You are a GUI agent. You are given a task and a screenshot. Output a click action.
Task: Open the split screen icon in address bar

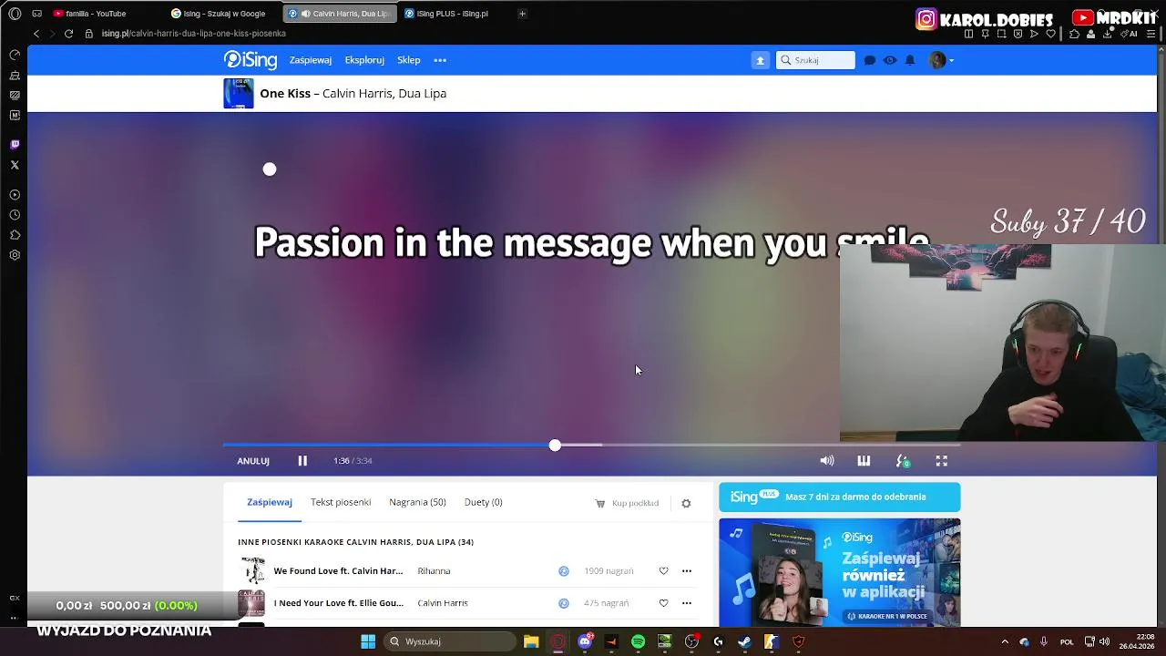tap(968, 34)
